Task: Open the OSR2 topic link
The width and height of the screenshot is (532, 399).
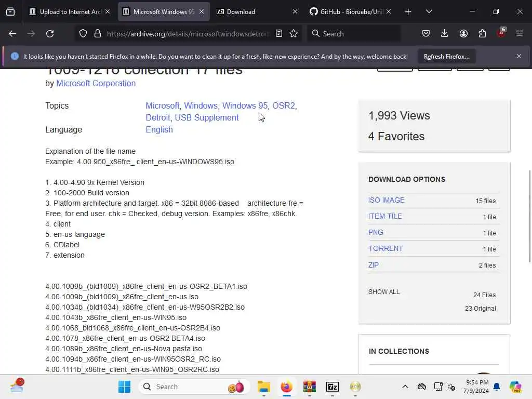Action: click(285, 106)
